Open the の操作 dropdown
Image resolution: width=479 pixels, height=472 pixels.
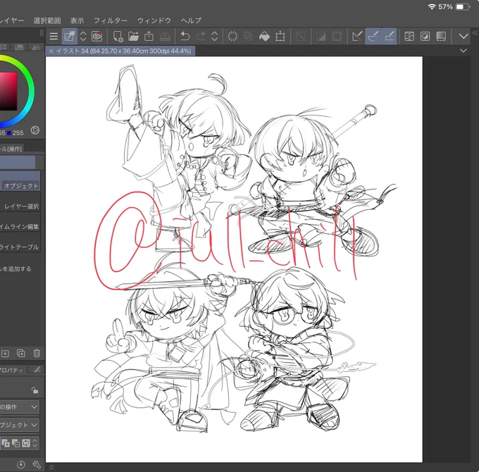coord(19,407)
